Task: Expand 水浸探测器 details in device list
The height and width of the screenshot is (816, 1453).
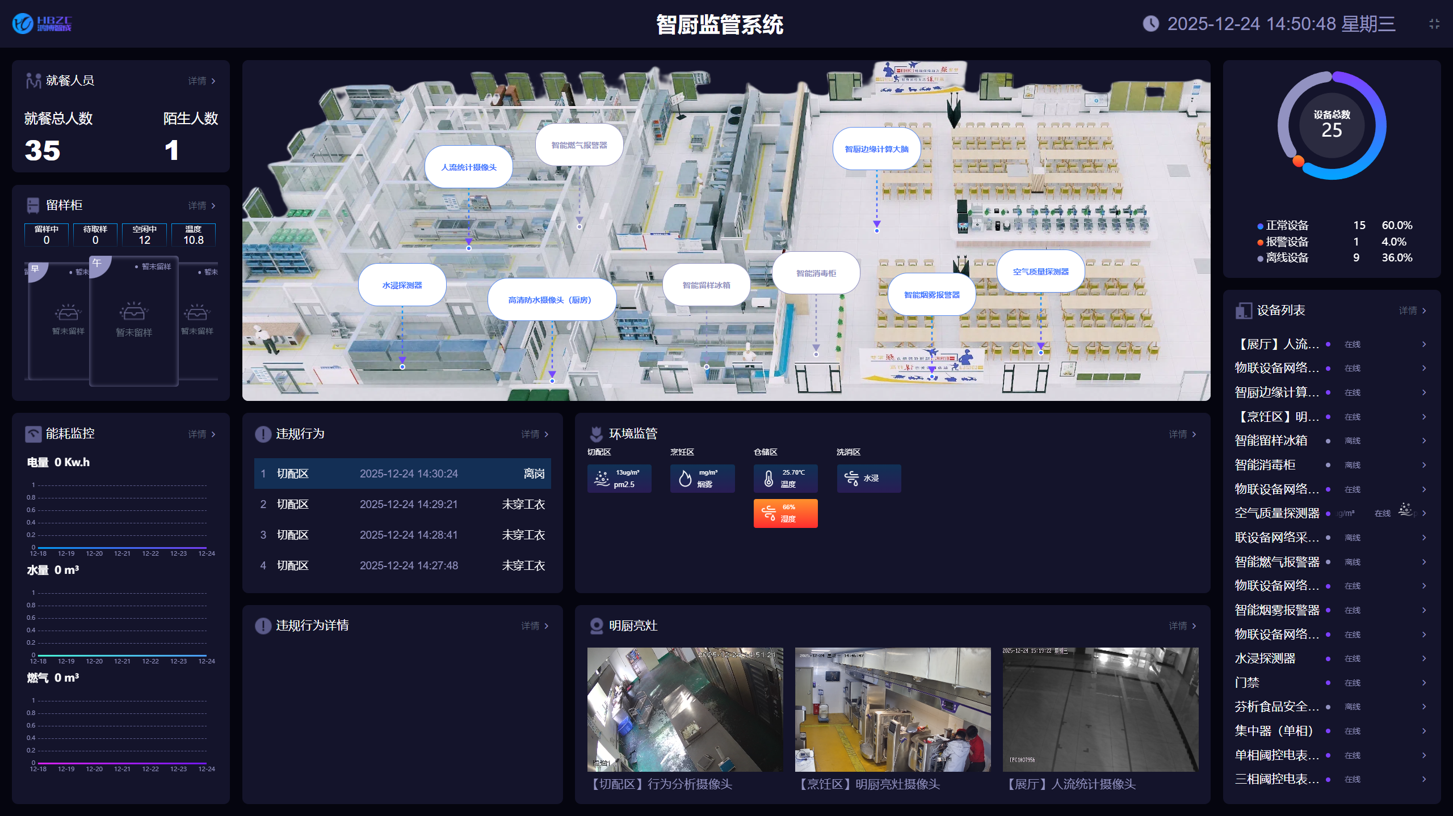Action: pos(1425,658)
